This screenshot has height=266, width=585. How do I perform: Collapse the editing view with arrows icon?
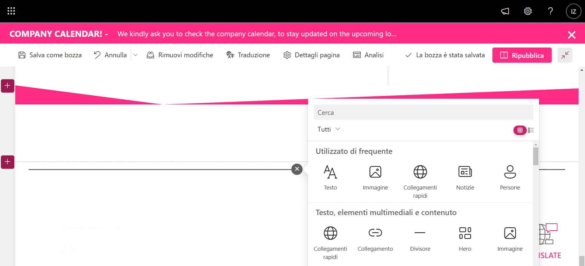click(565, 55)
